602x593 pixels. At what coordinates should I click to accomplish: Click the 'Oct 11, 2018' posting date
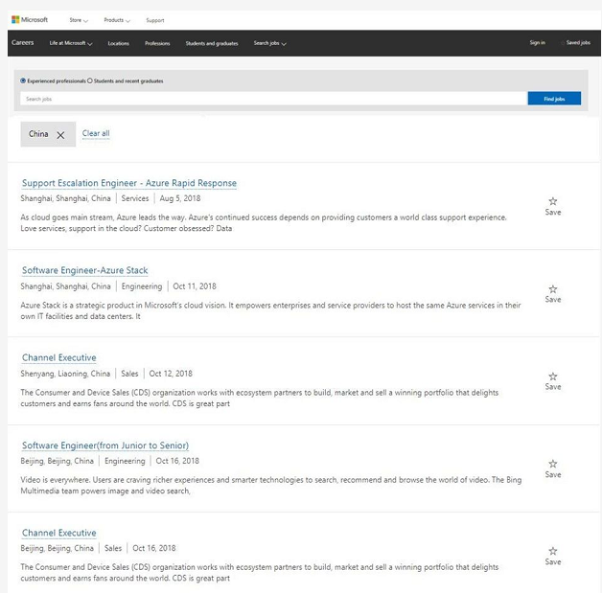[195, 286]
